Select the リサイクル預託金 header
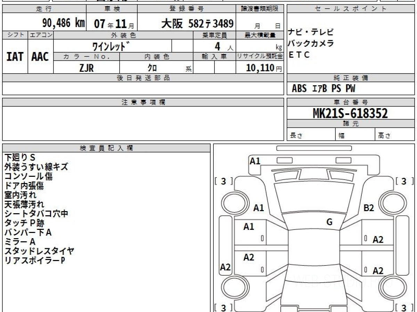Viewport: 417px width, 312px height. click(x=260, y=57)
